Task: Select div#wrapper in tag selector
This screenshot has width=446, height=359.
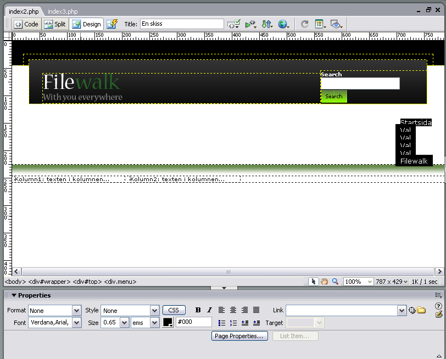Action: click(x=49, y=282)
